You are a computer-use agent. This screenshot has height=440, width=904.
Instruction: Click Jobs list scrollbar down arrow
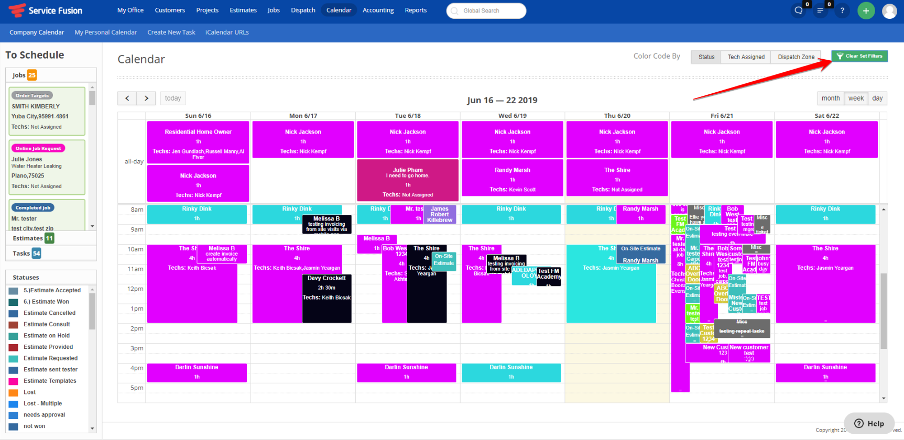[92, 226]
